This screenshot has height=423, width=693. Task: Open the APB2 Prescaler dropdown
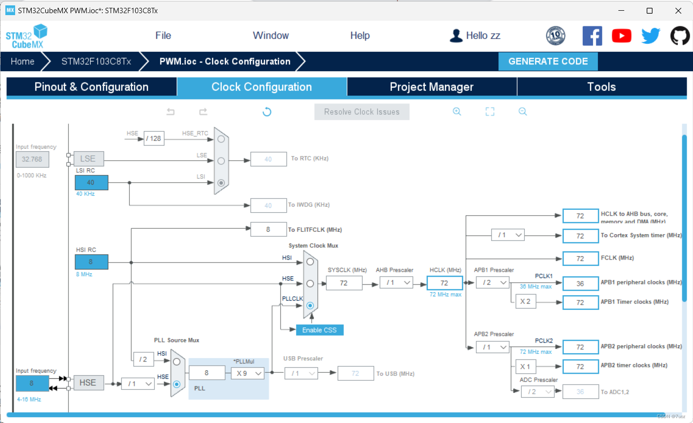pyautogui.click(x=493, y=347)
